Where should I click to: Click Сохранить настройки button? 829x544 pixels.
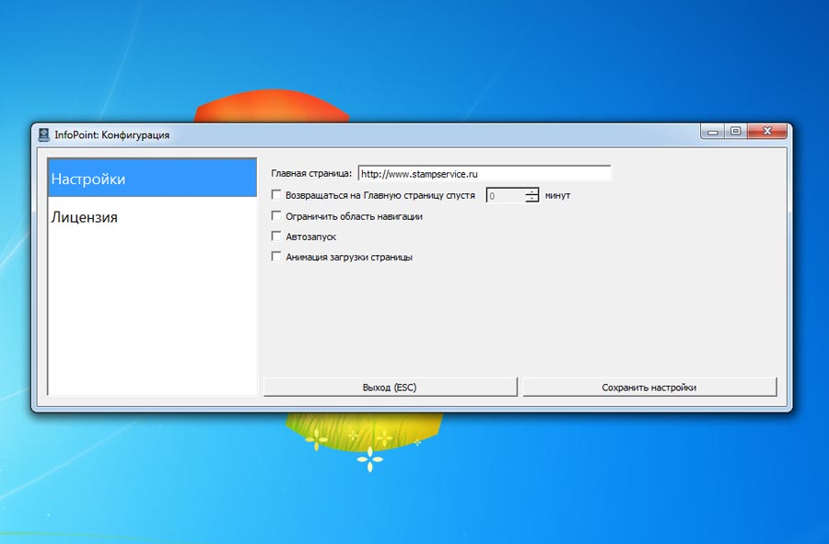pos(649,388)
